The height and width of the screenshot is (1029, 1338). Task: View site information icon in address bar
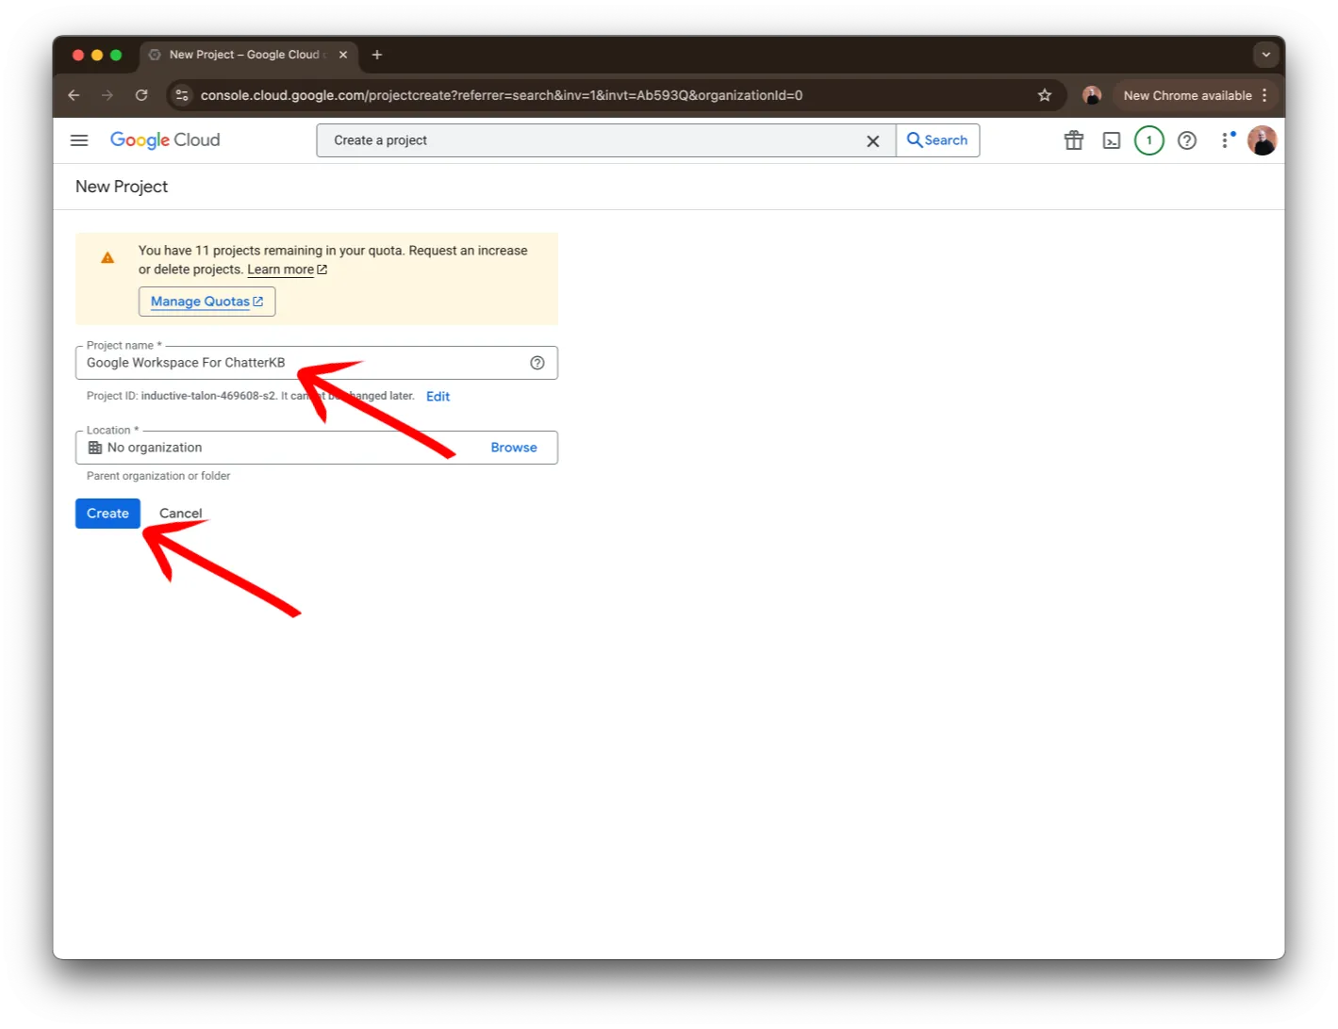[x=182, y=95]
